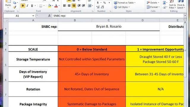Open the Paste options arrow
The height and width of the screenshot is (107, 190).
pos(8,8)
